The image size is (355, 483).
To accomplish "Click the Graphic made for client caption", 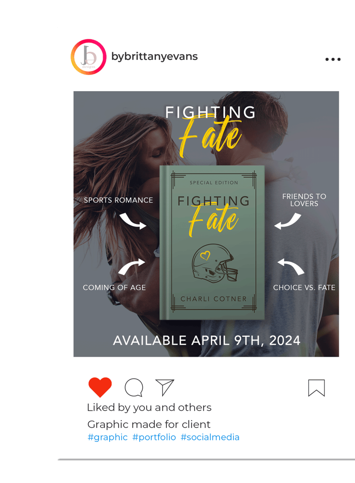I will (x=149, y=424).
